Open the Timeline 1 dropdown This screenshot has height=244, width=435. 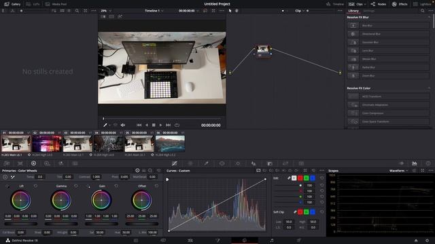coord(154,11)
